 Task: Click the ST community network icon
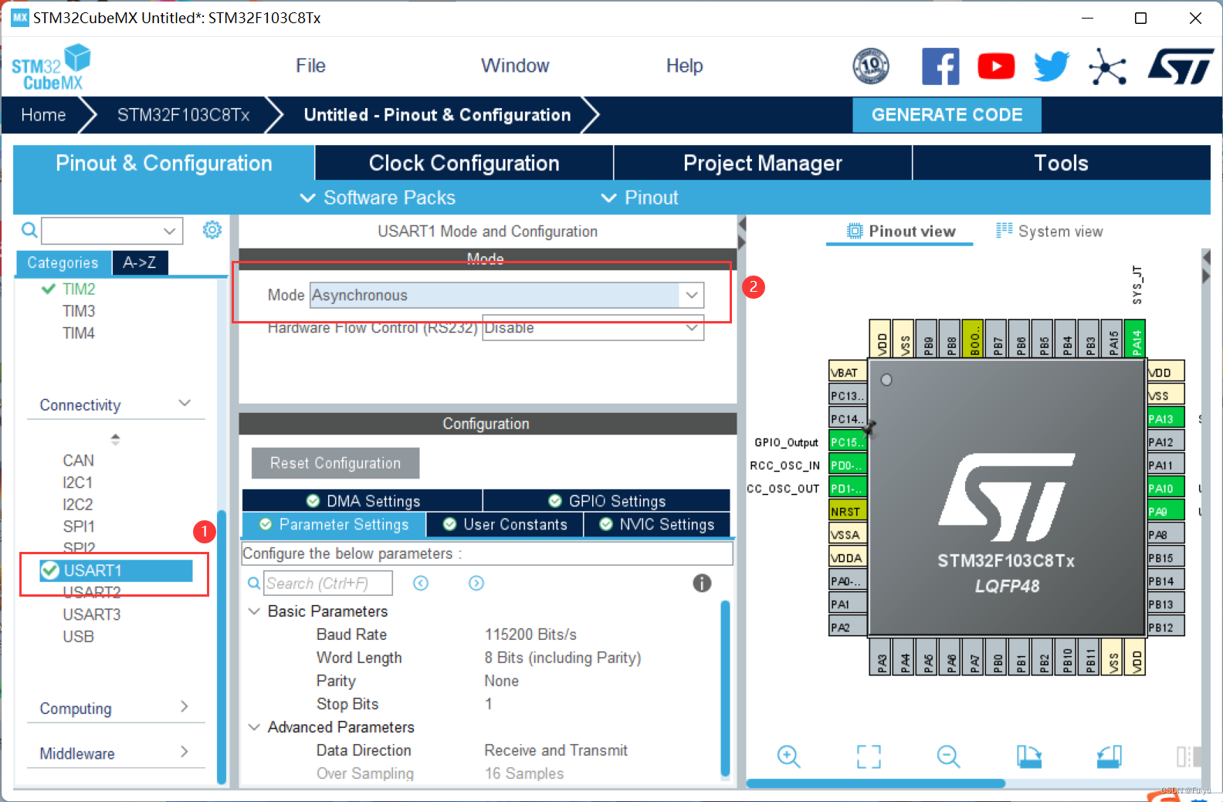click(x=1107, y=66)
